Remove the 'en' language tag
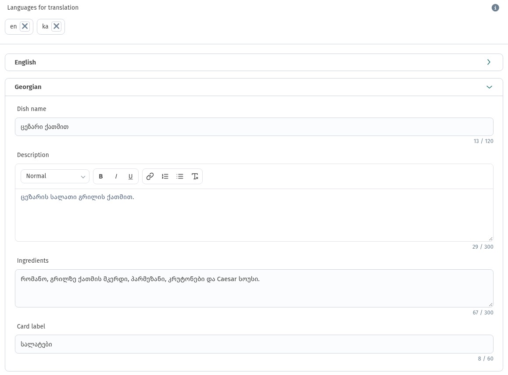 coord(25,26)
